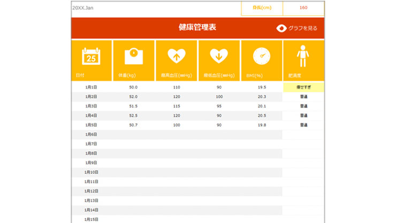Select date cell 1月5日

91,125
